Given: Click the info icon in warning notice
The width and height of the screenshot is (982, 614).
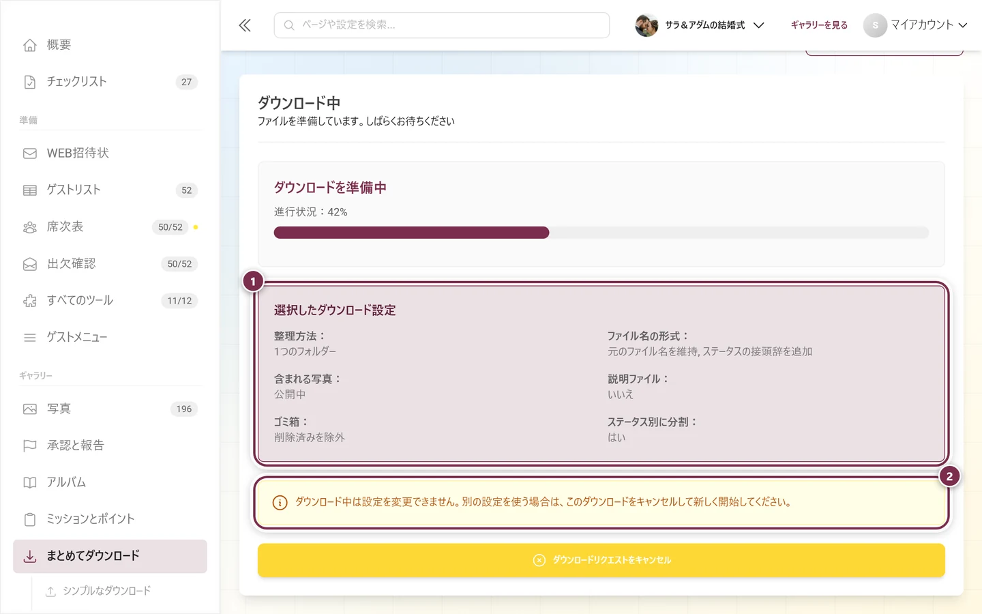Looking at the screenshot, I should [x=280, y=503].
